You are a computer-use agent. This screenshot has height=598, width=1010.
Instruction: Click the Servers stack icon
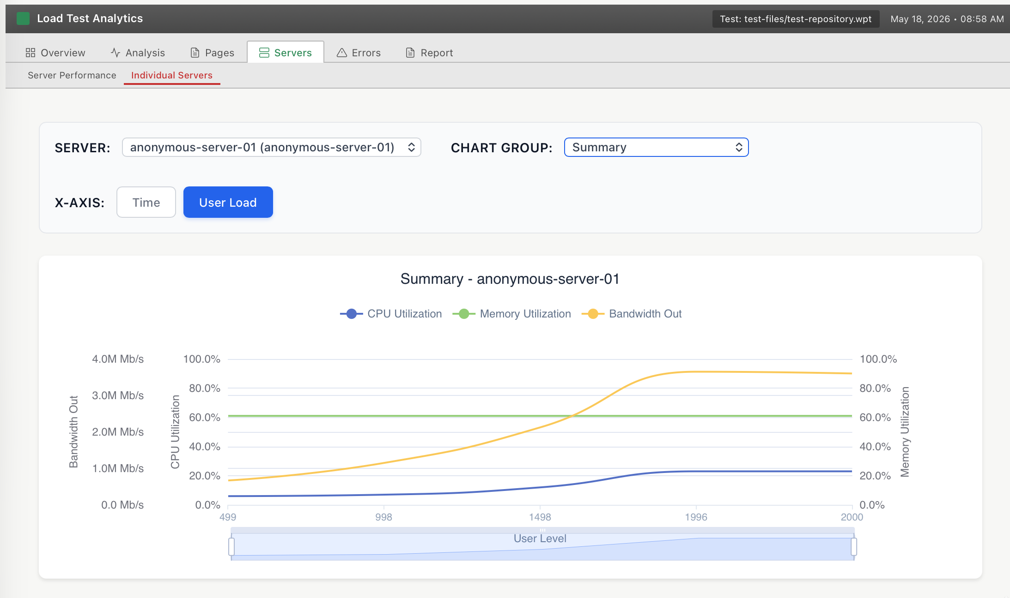coord(264,53)
